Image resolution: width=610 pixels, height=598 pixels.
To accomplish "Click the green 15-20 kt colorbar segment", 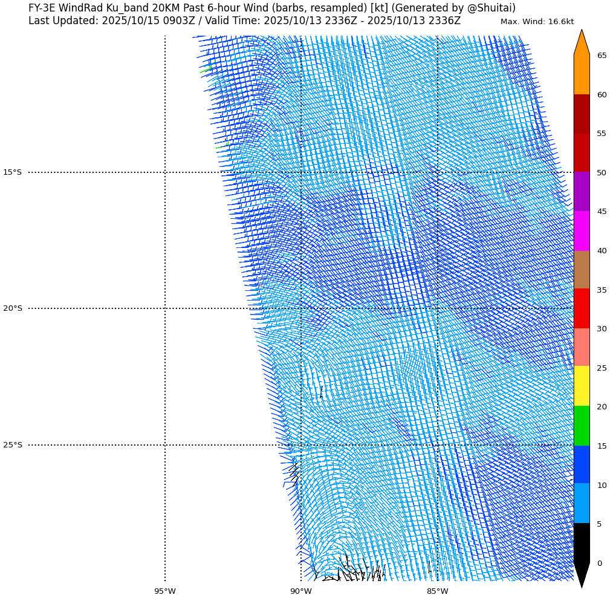I will (x=581, y=426).
